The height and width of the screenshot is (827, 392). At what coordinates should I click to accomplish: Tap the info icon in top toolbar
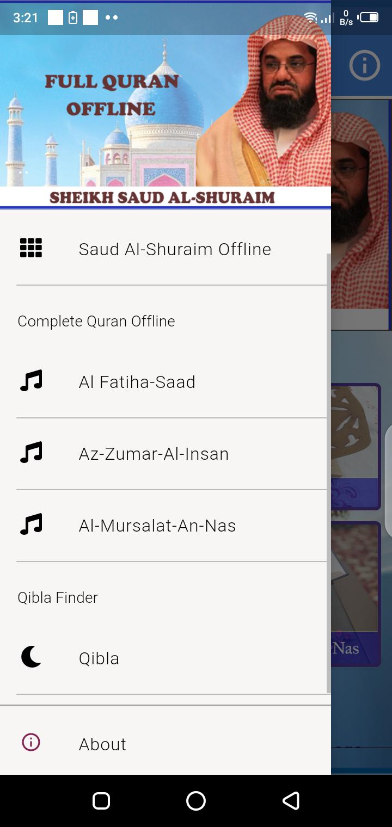click(x=364, y=66)
